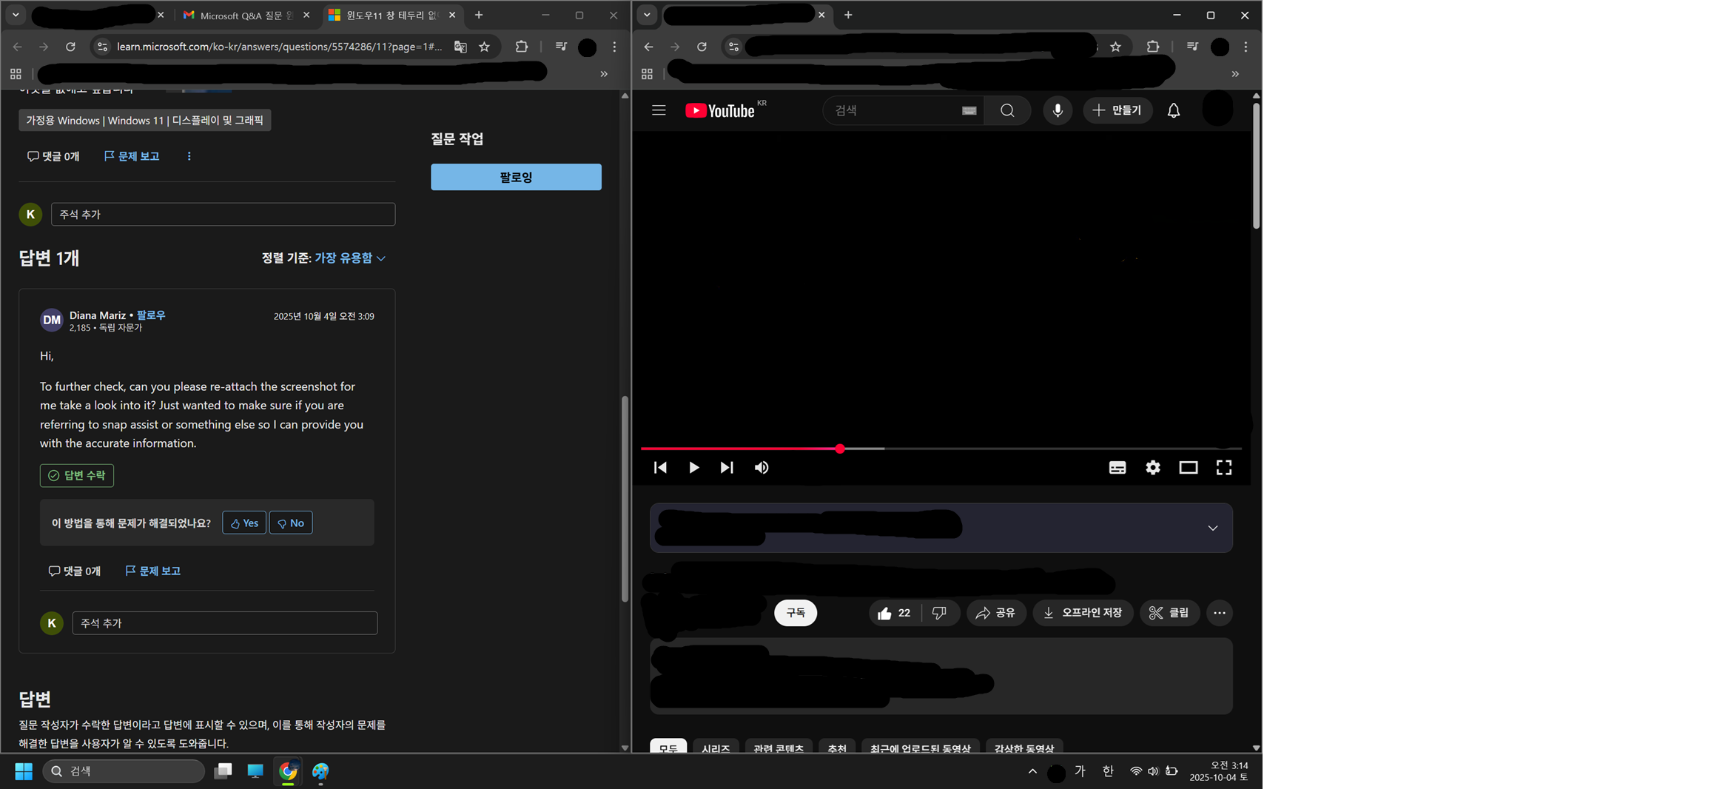The height and width of the screenshot is (789, 1711).
Task: Subscribe with the 구독 button
Action: coord(796,613)
